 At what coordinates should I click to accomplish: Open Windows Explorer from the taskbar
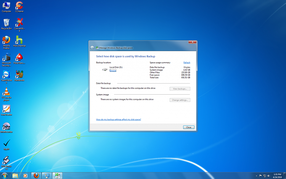15,176
